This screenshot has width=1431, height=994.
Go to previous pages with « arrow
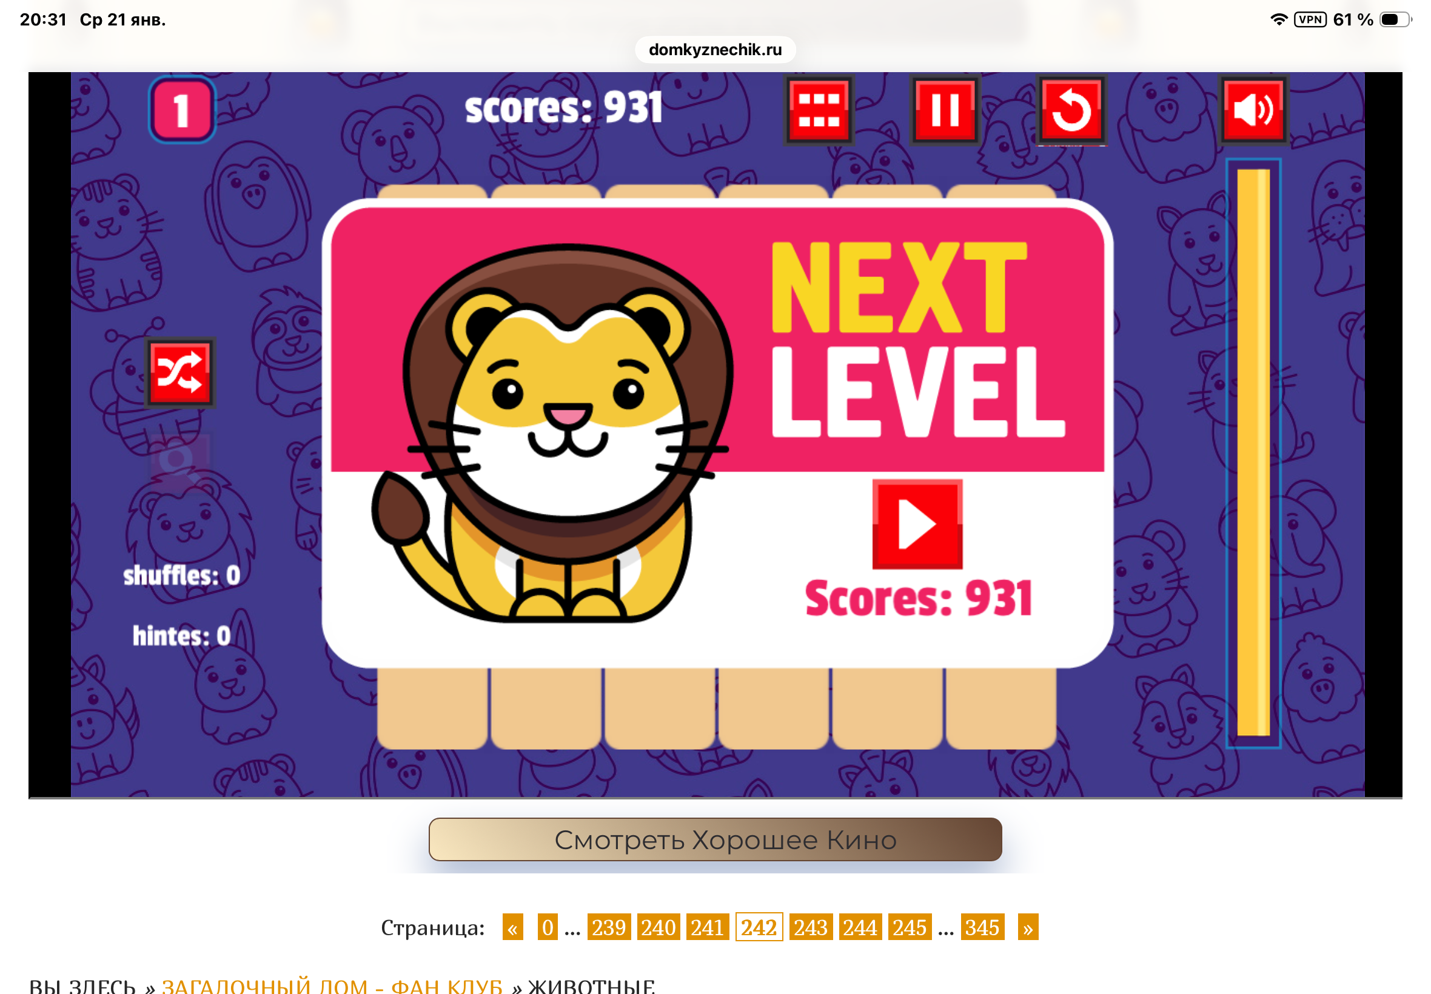tap(512, 926)
